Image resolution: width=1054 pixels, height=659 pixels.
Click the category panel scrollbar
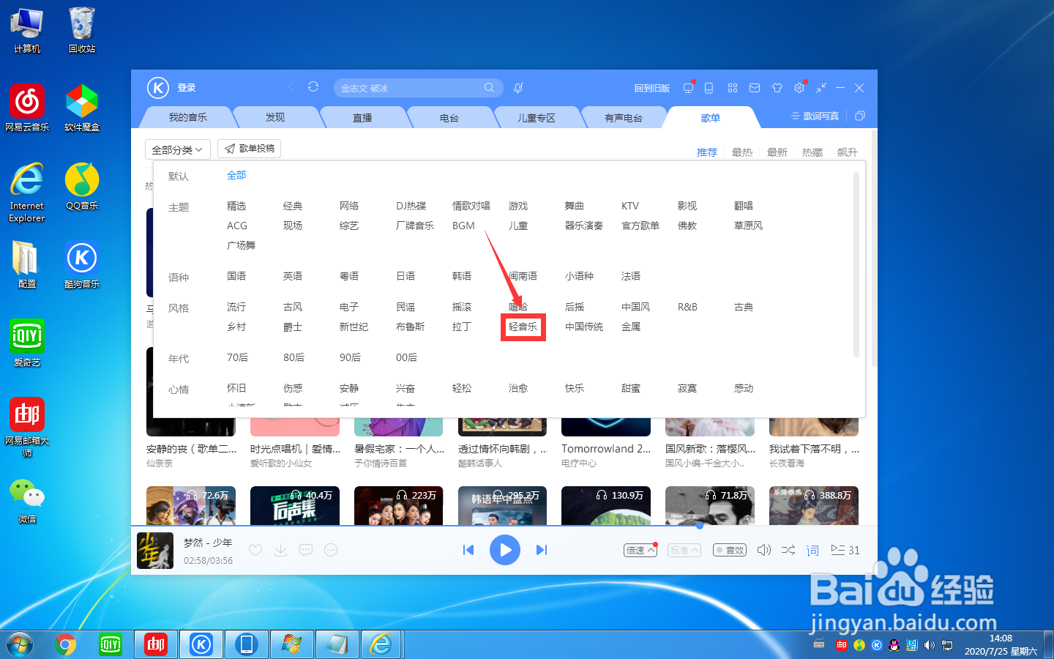tap(856, 264)
